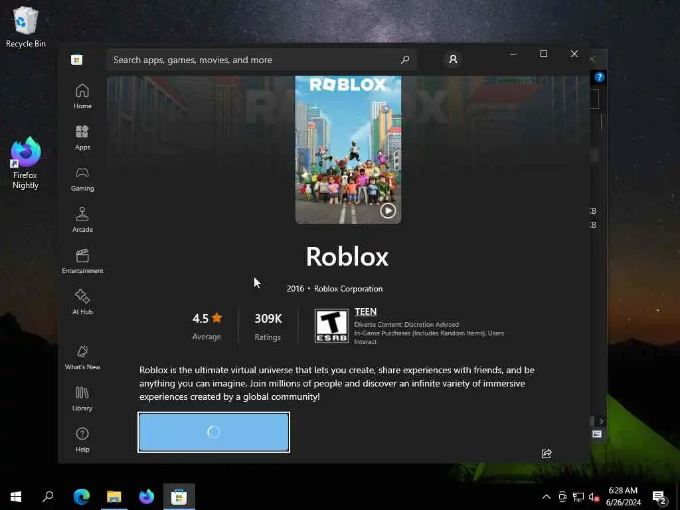Open the Apps section
680x510 pixels.
(x=82, y=137)
